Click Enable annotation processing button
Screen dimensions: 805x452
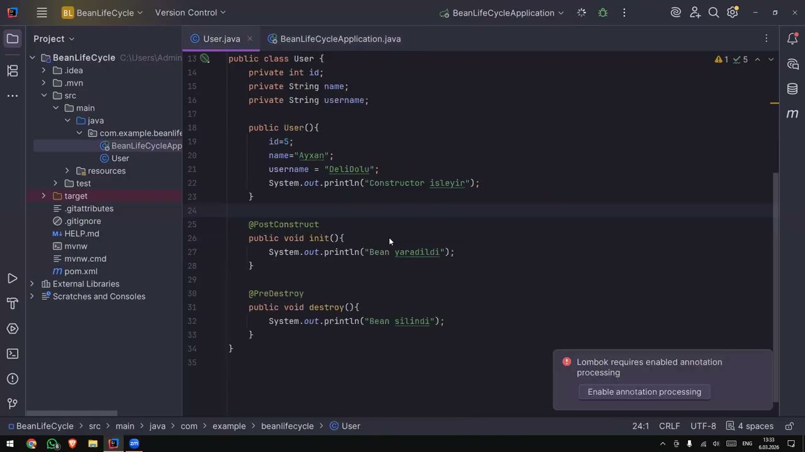click(644, 392)
